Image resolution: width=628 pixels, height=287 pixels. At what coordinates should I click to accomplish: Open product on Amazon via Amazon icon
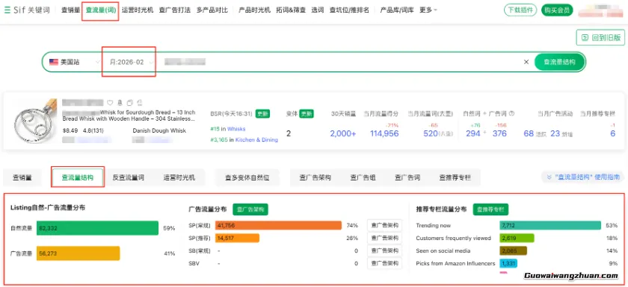[120, 103]
